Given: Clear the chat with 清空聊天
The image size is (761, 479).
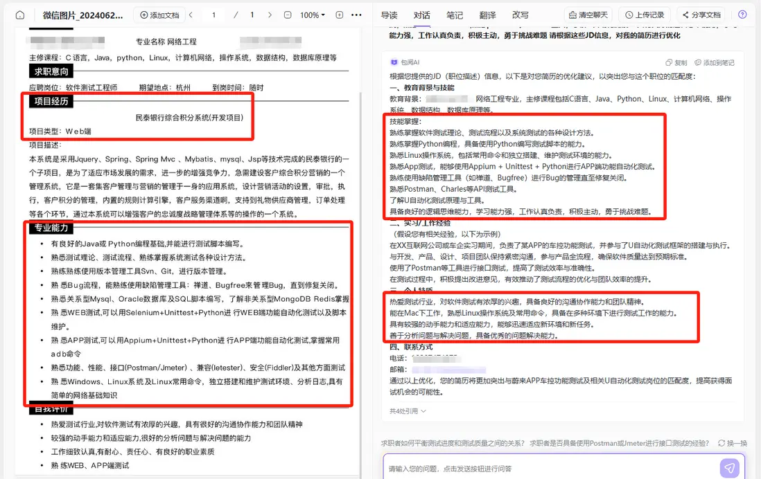Looking at the screenshot, I should coord(588,15).
